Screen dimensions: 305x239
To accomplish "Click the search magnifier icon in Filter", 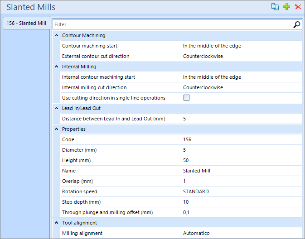I will click(x=297, y=24).
